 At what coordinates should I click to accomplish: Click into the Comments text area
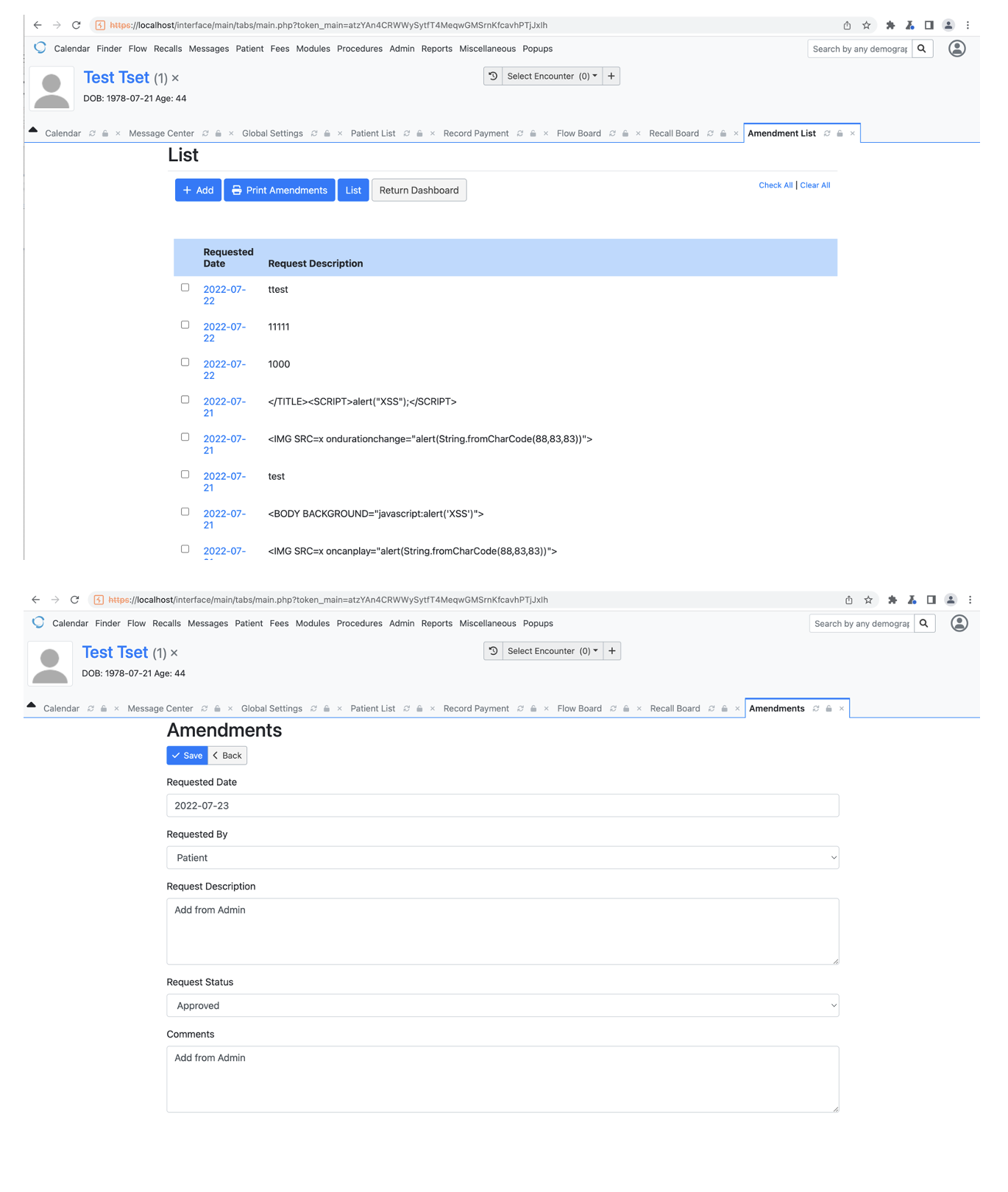click(503, 1079)
